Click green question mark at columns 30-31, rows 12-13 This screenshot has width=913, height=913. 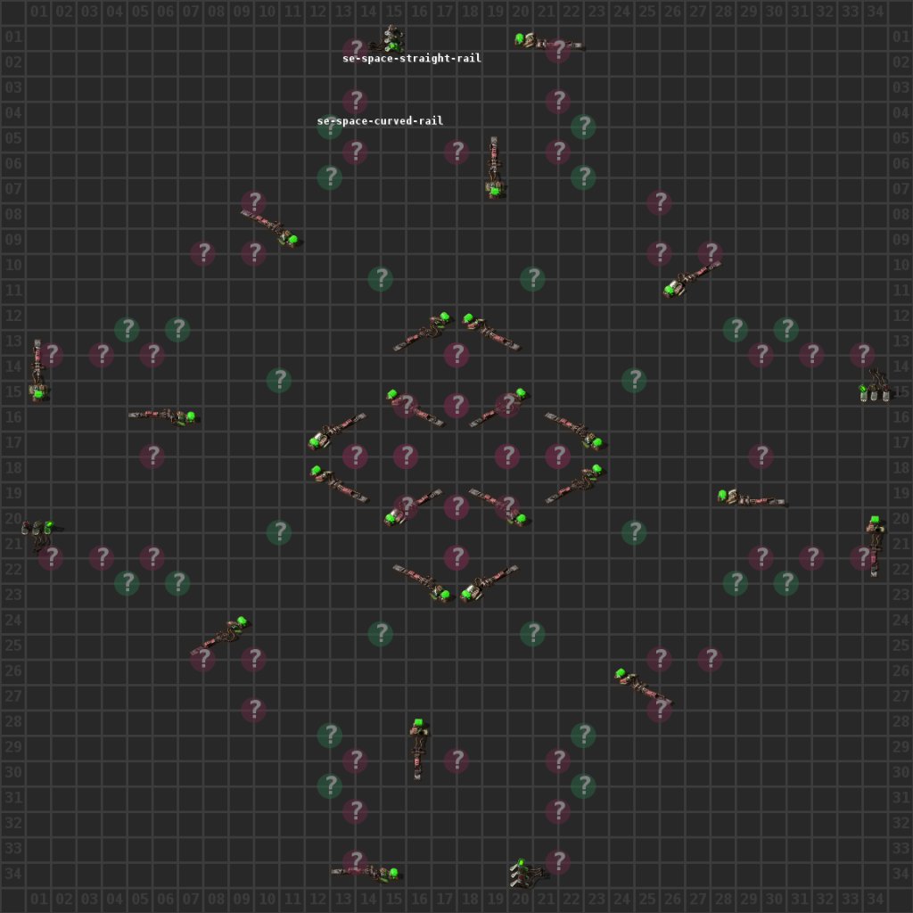pyautogui.click(x=786, y=329)
